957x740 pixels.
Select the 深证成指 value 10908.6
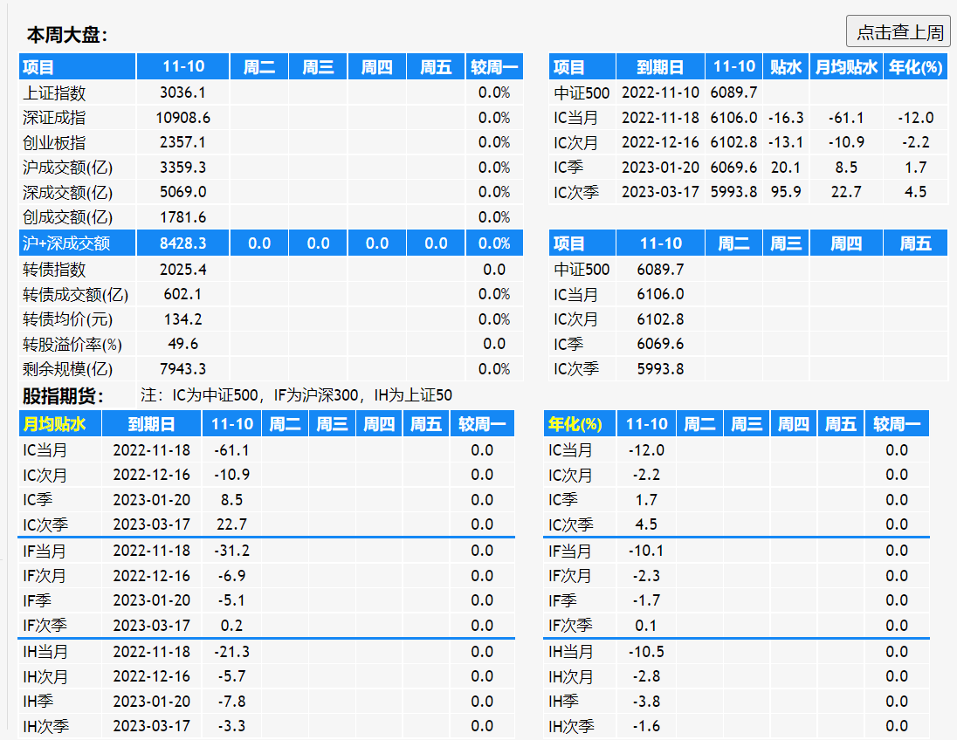(182, 118)
